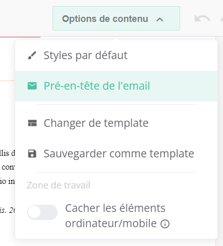Click the template text 'Changer de template' label
The height and width of the screenshot is (246, 223).
tap(96, 123)
